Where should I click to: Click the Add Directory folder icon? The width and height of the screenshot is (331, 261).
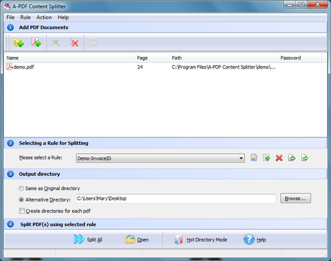[19, 42]
